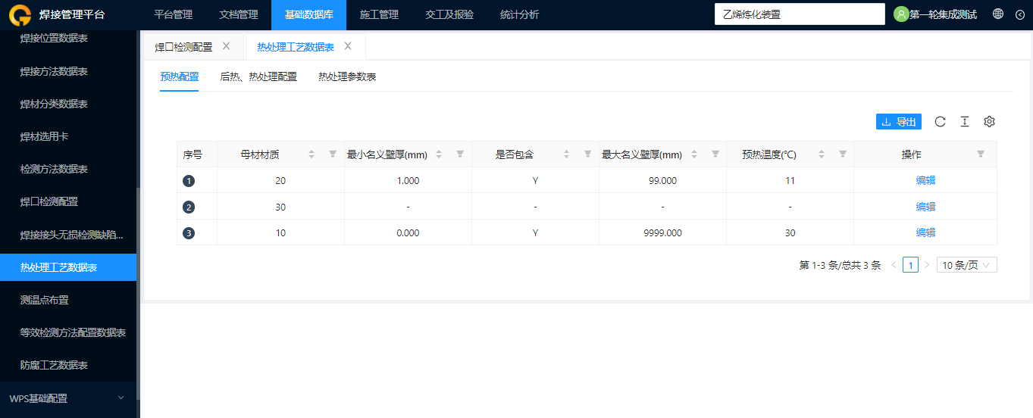
Task: Click the 导出 export button
Action: (899, 122)
